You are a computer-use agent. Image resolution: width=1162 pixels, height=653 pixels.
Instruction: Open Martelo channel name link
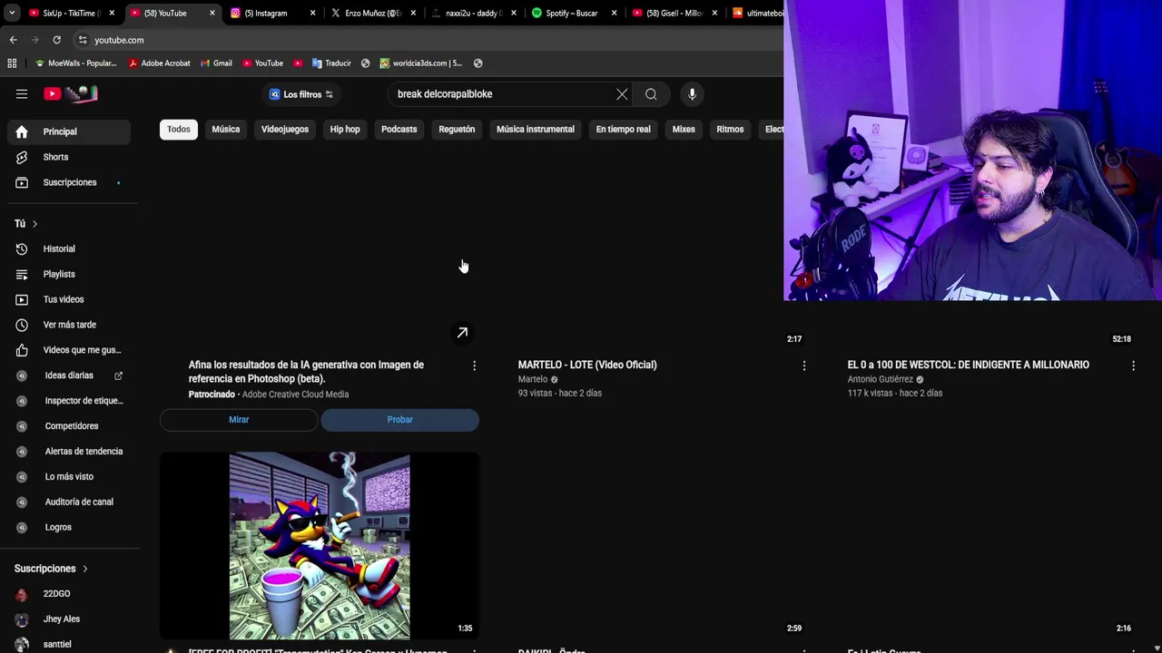point(533,379)
